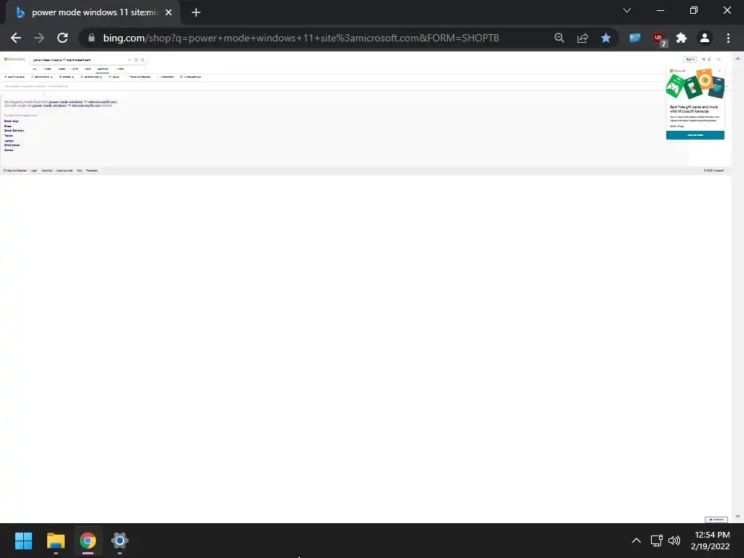This screenshot has height=558, width=744.
Task: Open the tab search chevron
Action: pos(627,10)
